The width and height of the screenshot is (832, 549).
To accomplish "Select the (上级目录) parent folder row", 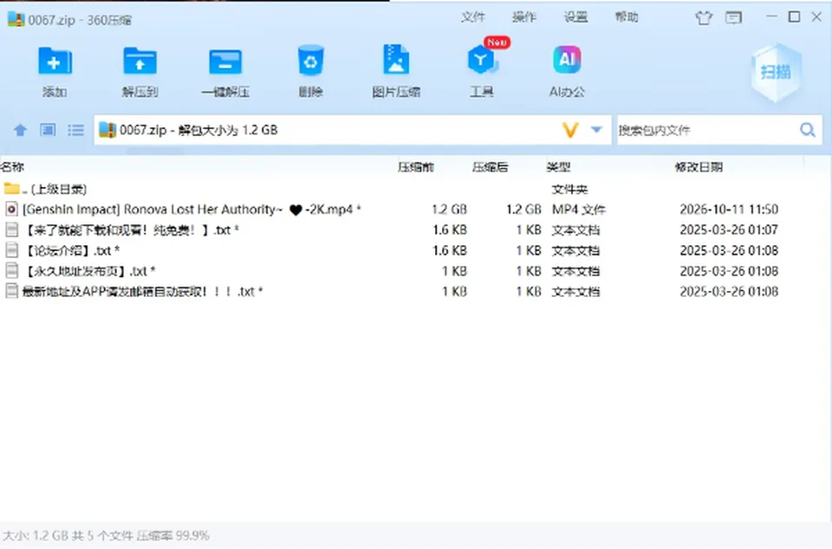I will click(x=416, y=189).
